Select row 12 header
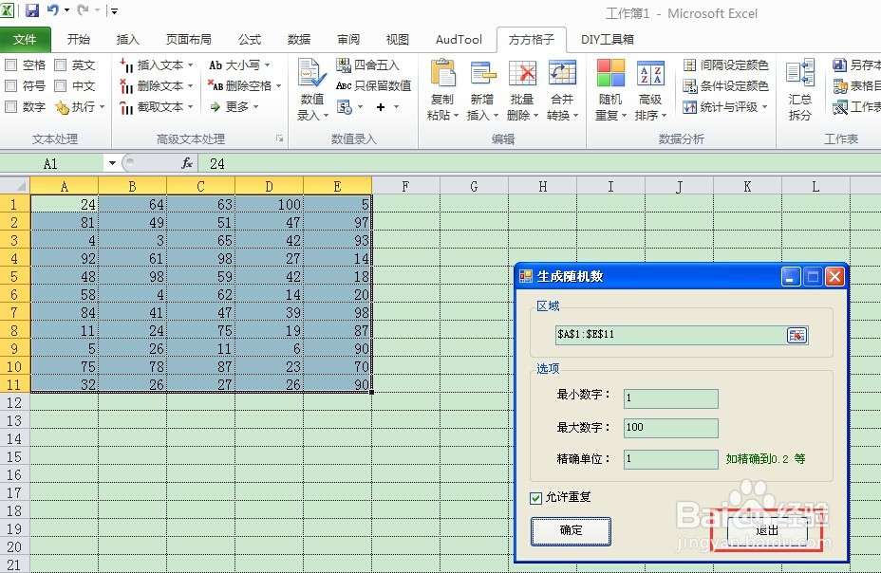The height and width of the screenshot is (573, 881). tap(14, 402)
